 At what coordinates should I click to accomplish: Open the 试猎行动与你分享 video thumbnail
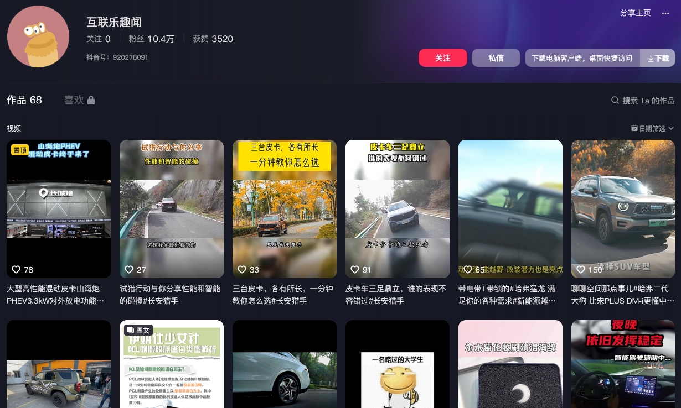(x=172, y=209)
